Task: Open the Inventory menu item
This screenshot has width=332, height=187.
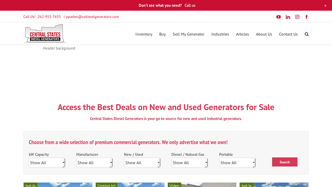Action: pyautogui.click(x=144, y=34)
